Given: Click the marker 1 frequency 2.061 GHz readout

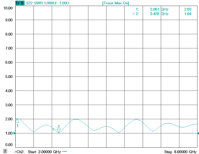Looking at the screenshot, I should (159, 9).
